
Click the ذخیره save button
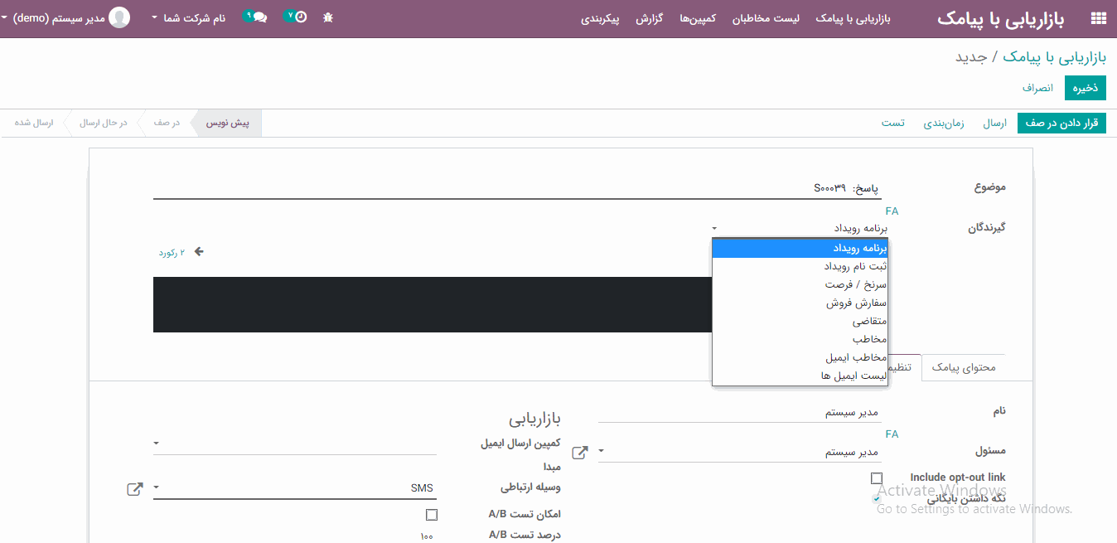(x=1086, y=87)
